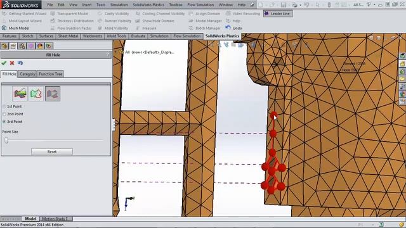Click the Fill Hole help question mark
This screenshot has width=406, height=228.
pos(108,54)
